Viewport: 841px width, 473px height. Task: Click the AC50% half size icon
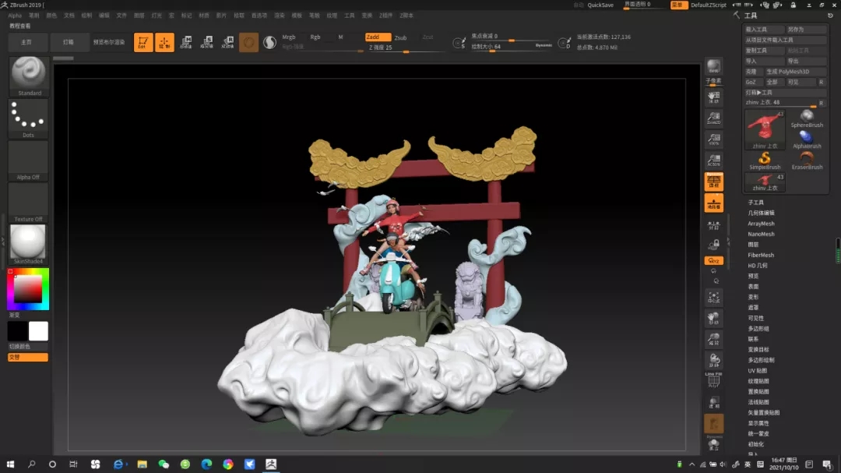[713, 160]
